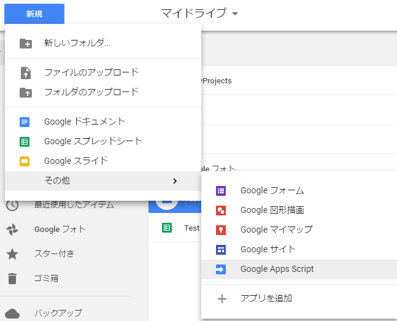
Task: Select the その他 submenu entry
Action: click(103, 180)
